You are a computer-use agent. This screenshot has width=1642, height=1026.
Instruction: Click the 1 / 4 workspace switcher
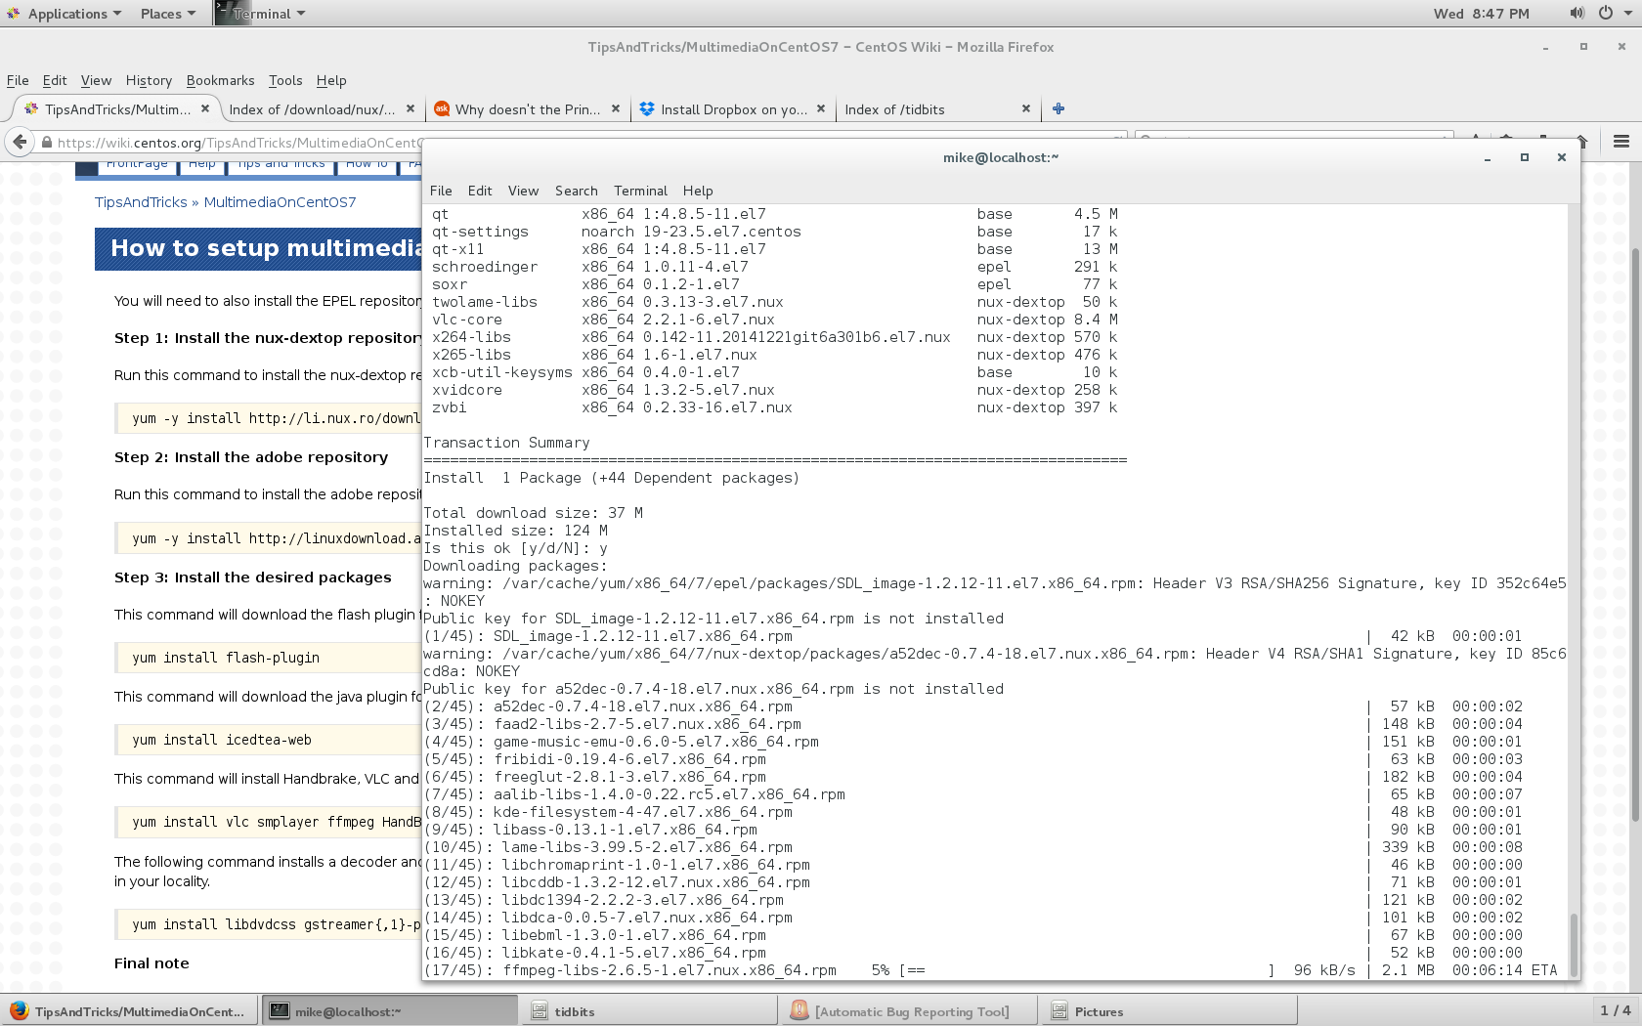pos(1615,1010)
